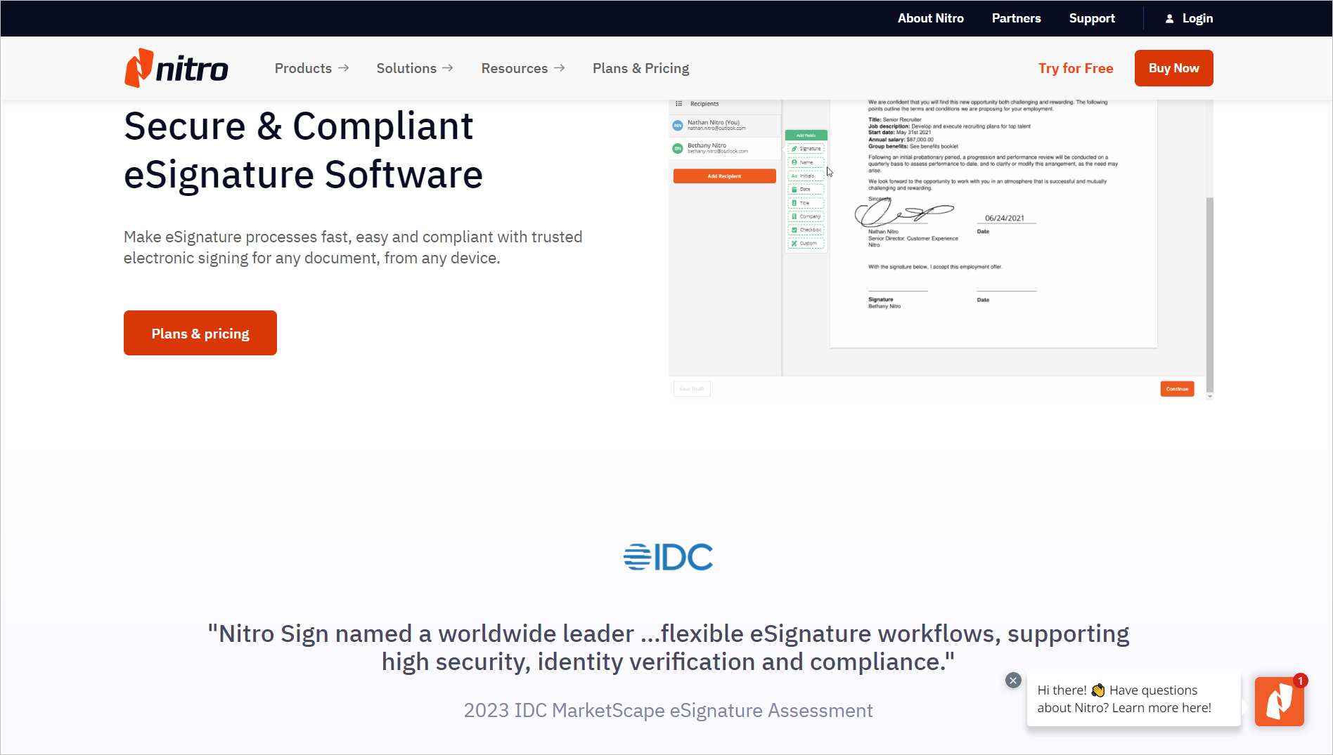1333x755 pixels.
Task: Click the Save Draft button in the demo
Action: coord(692,388)
